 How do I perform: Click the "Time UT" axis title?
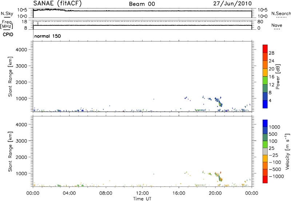[142, 199]
